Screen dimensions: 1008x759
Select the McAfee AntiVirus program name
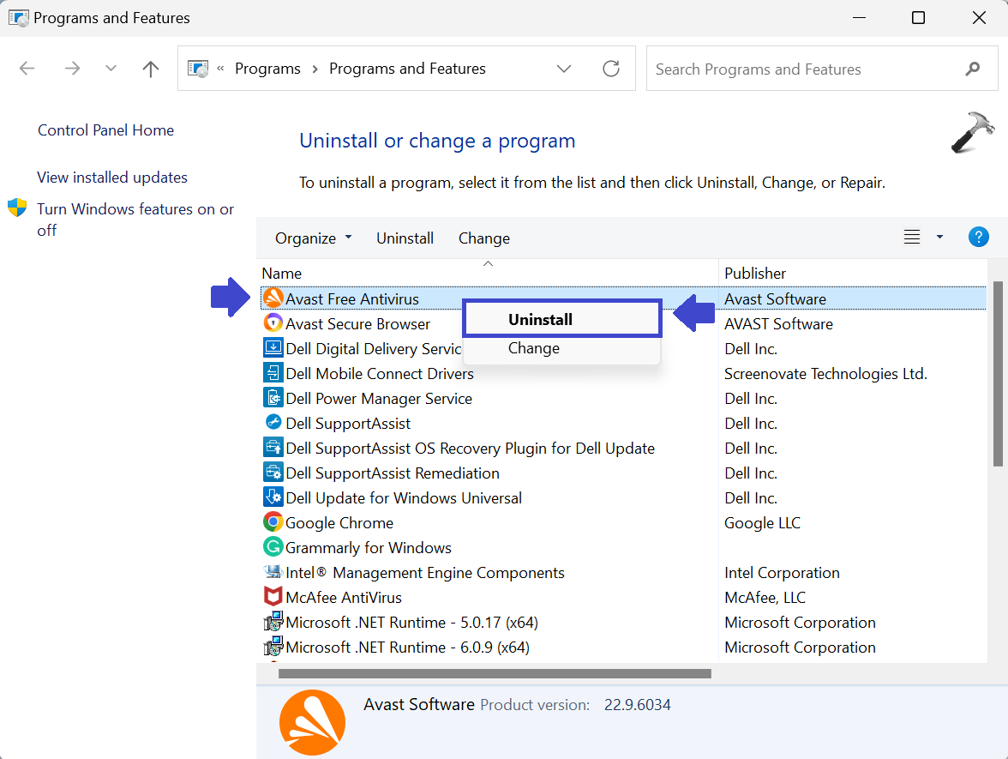[x=344, y=598]
